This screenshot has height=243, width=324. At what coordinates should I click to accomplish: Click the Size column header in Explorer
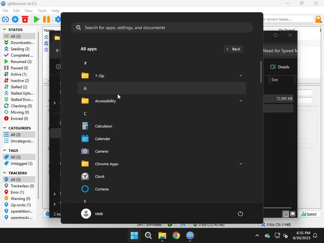(282, 80)
